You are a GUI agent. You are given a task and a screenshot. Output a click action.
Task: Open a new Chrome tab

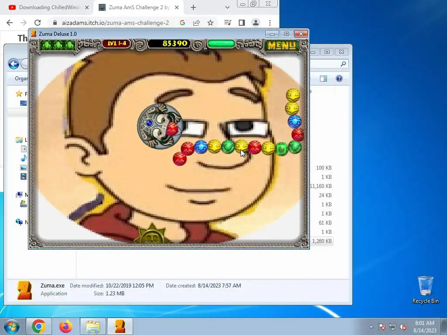pos(193,8)
